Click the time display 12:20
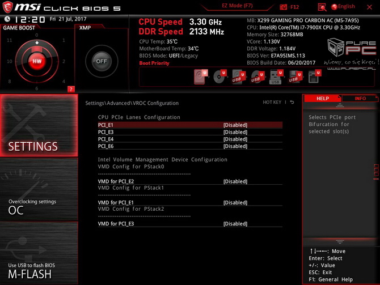This screenshot has height=285, width=380. click(29, 19)
